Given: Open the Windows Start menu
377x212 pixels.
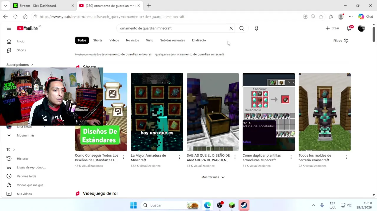Looking at the screenshot, I should point(133,205).
